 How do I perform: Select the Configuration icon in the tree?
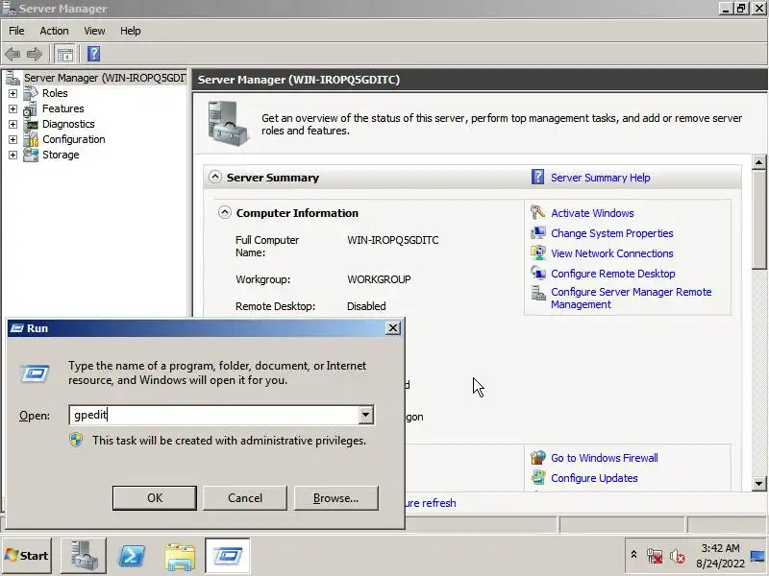point(31,139)
